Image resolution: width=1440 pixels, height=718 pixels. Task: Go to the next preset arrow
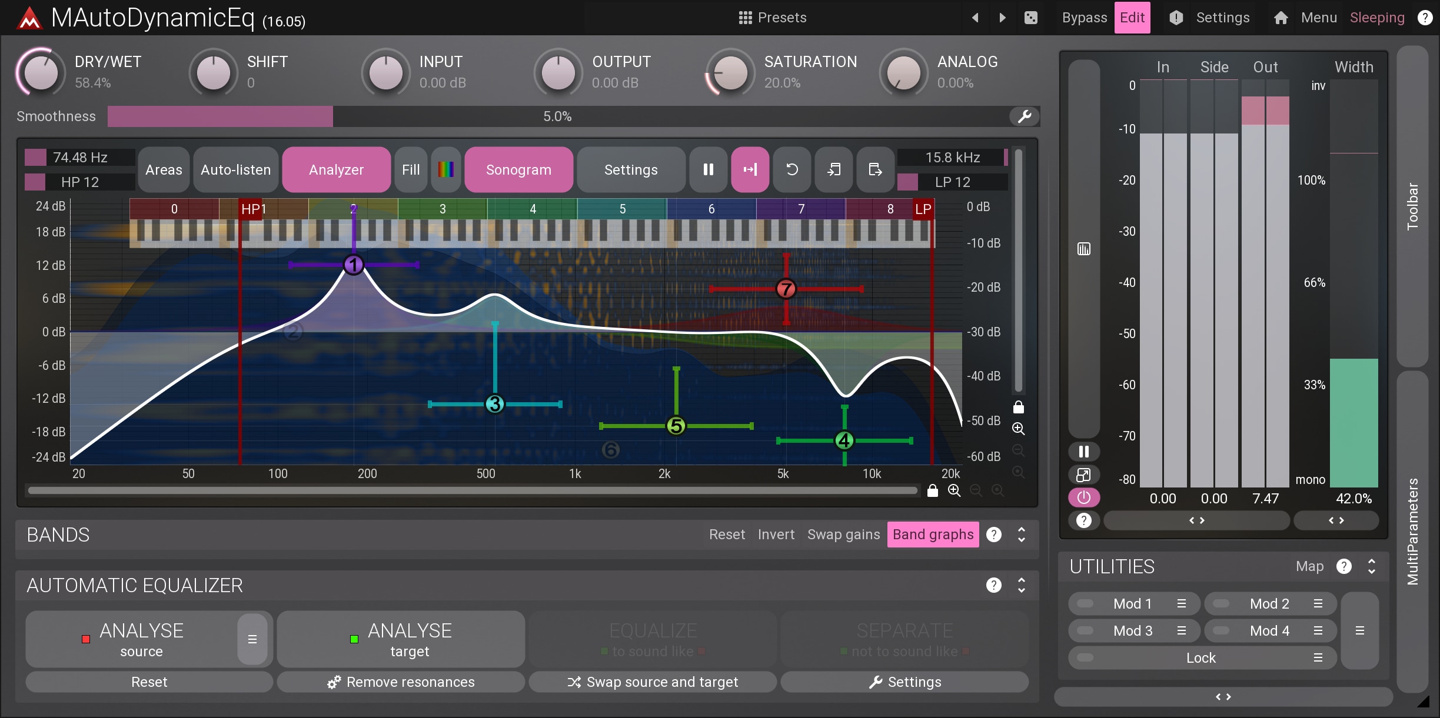tap(1003, 18)
